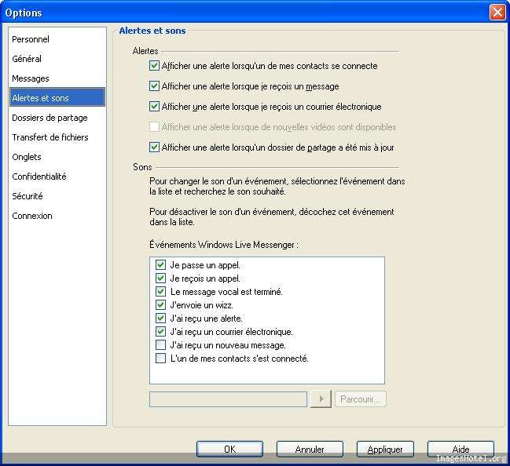
Task: Click Appliquer to apply settings
Action: [385, 450]
